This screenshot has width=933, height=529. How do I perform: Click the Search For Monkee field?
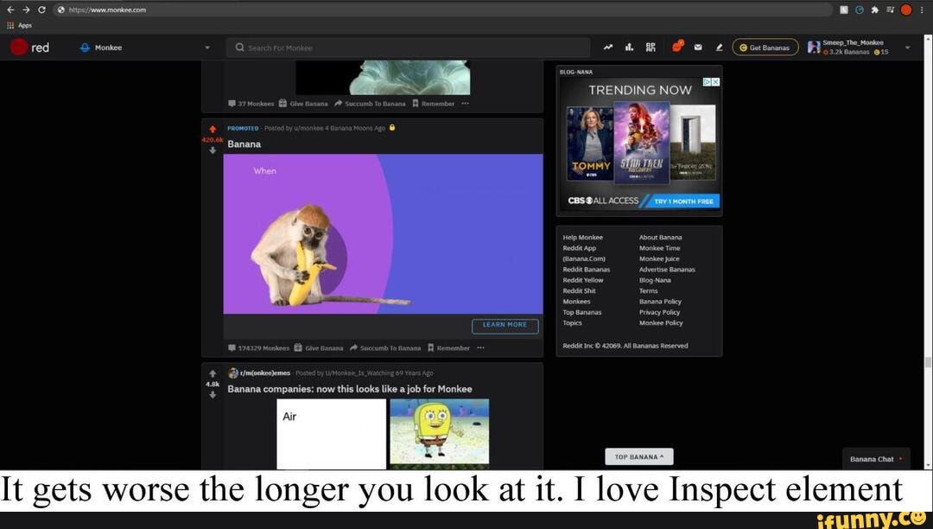(x=406, y=48)
